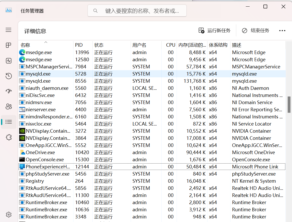The width and height of the screenshot is (292, 222).
Task: Select the niauth_daemon.exe row
Action: tap(152, 88)
